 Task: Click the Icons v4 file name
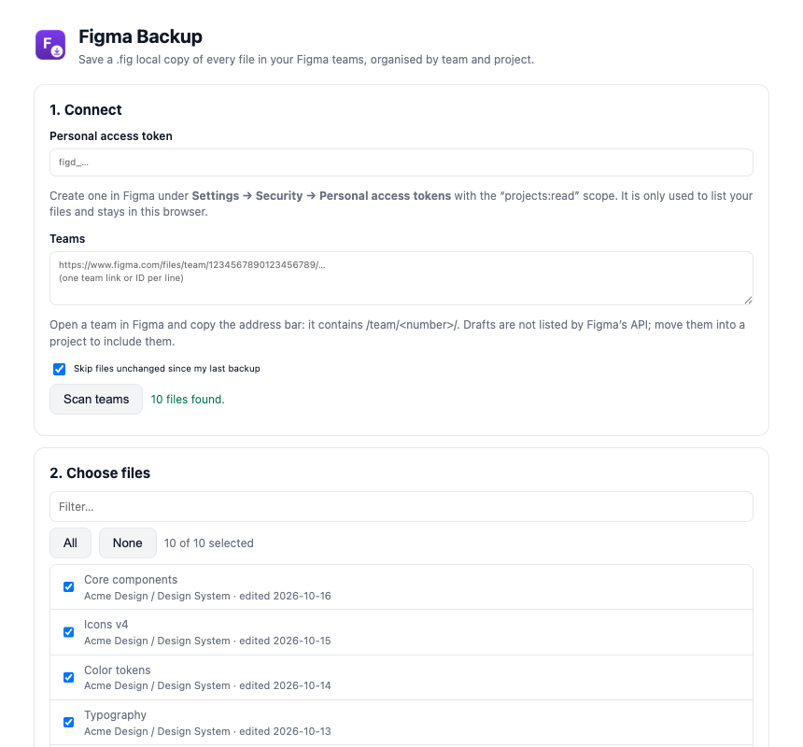tap(106, 625)
